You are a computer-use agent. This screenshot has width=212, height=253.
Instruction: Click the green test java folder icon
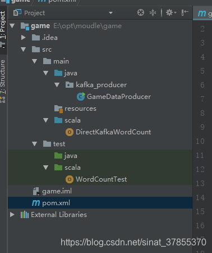click(58, 156)
